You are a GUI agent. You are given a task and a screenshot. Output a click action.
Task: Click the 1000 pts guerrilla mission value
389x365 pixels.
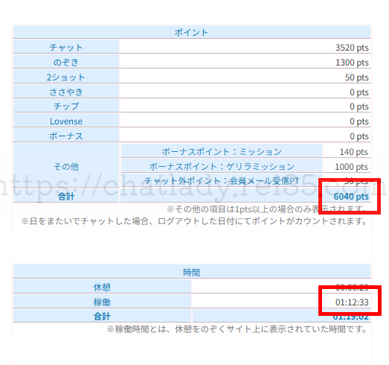coord(351,166)
